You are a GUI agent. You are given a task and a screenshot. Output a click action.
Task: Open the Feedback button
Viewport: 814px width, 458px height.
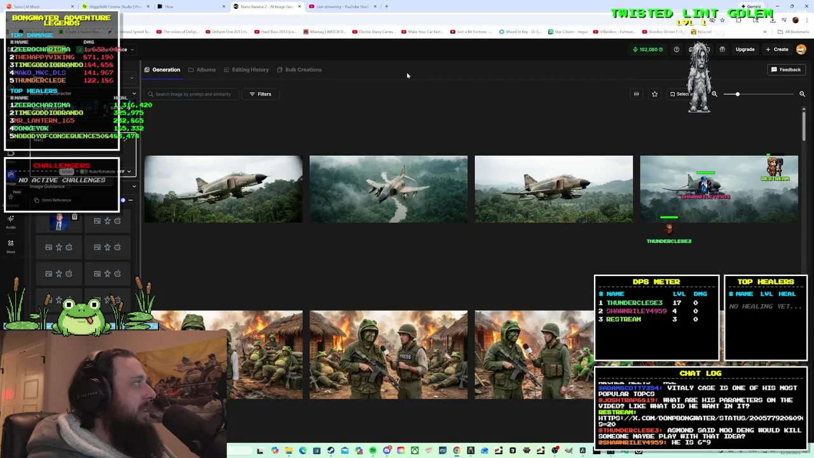pos(786,69)
